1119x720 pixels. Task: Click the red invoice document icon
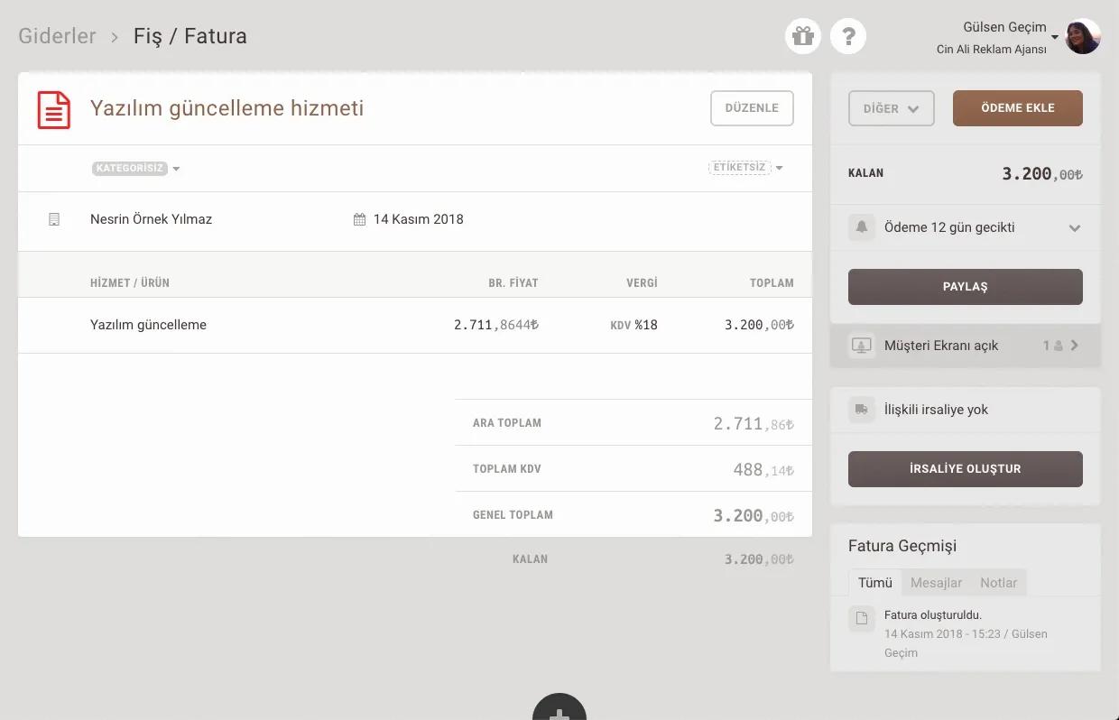53,109
